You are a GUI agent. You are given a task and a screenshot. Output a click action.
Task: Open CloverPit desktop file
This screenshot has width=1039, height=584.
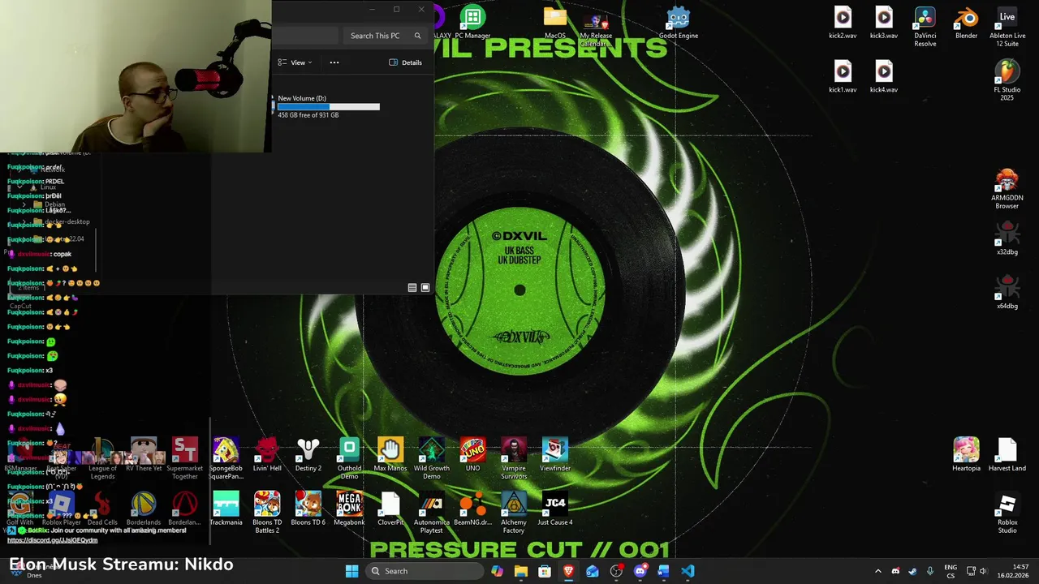pos(390,509)
